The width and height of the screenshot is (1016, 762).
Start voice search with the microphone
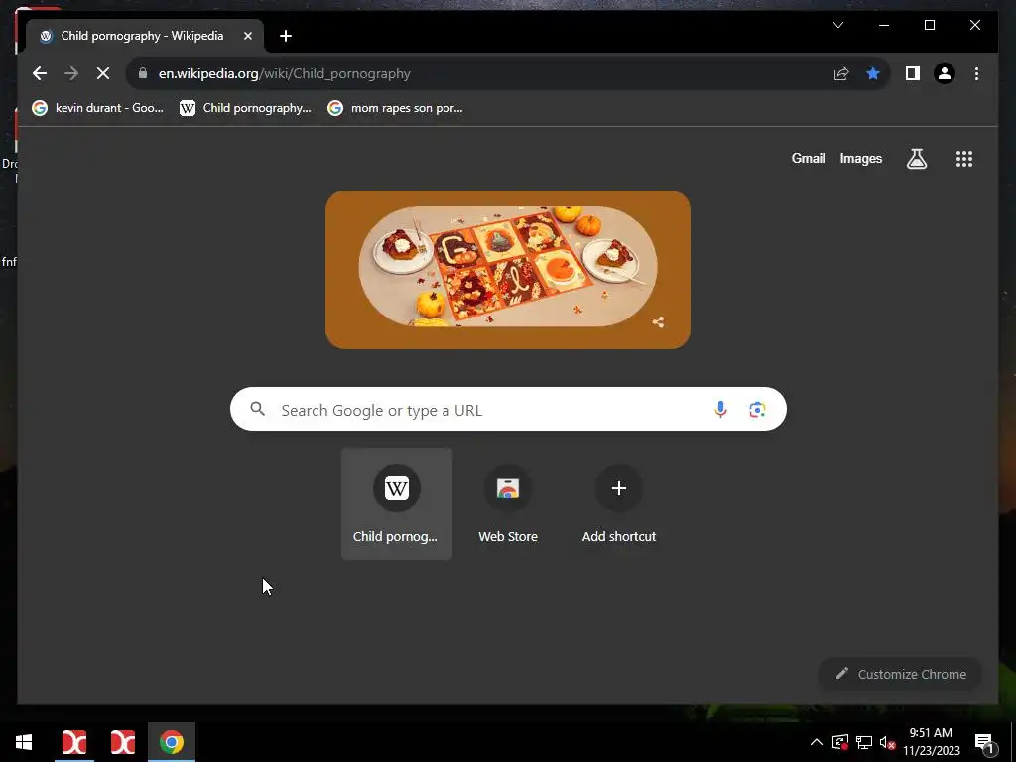coord(720,409)
